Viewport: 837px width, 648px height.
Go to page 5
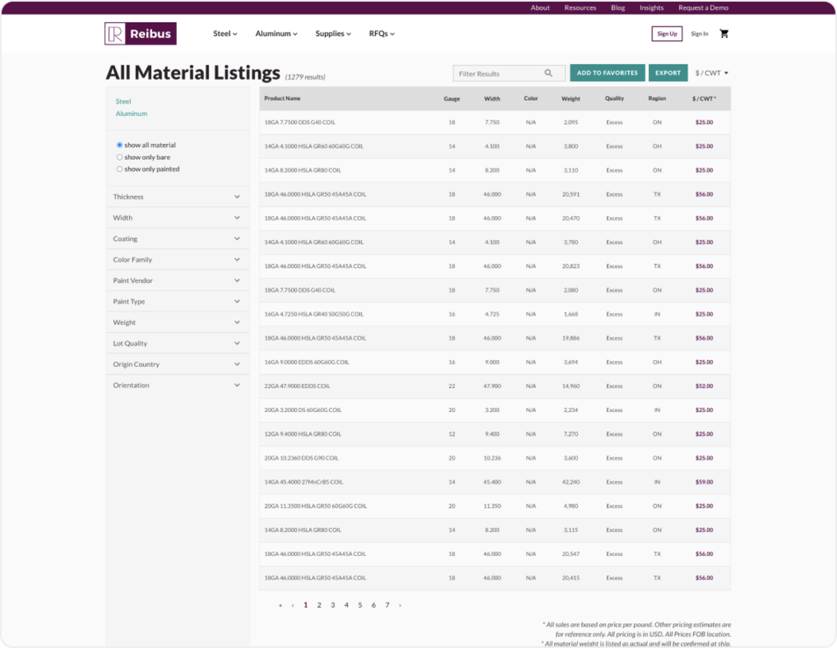click(x=360, y=605)
